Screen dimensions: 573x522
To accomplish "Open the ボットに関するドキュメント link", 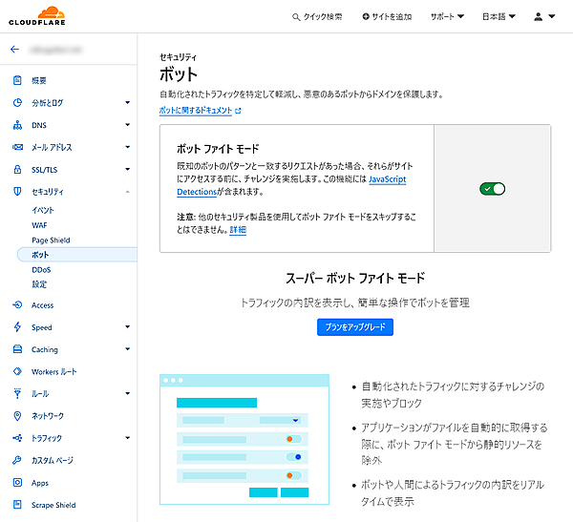I will 200,111.
